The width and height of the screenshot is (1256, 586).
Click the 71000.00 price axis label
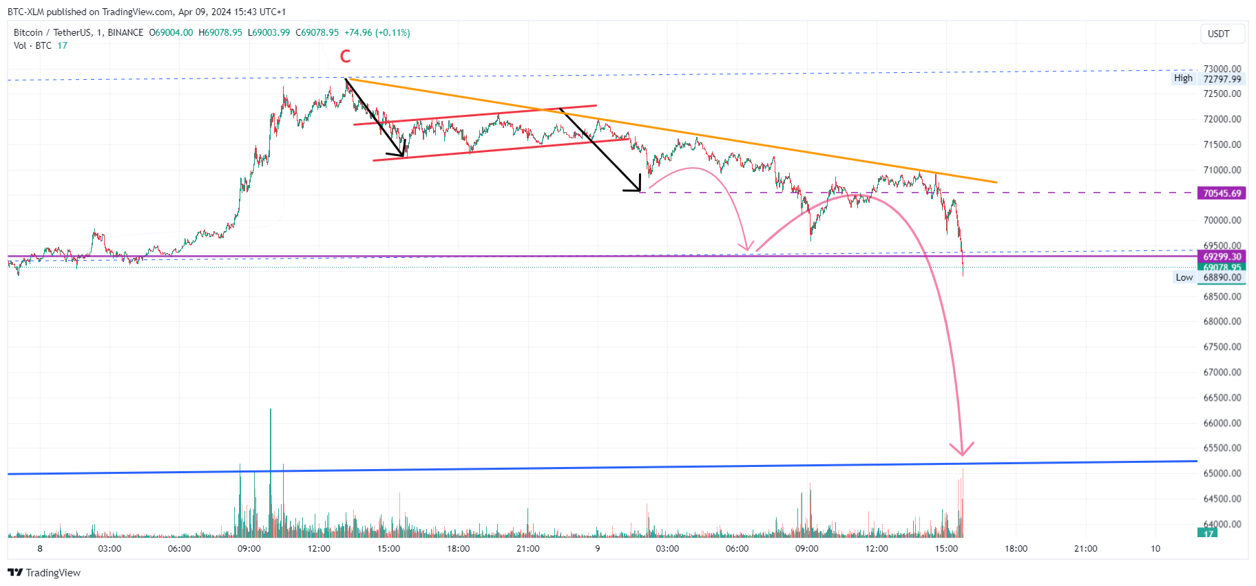tap(1222, 170)
